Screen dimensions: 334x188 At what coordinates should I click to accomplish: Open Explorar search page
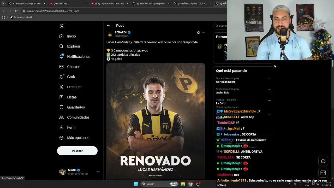tap(70, 46)
